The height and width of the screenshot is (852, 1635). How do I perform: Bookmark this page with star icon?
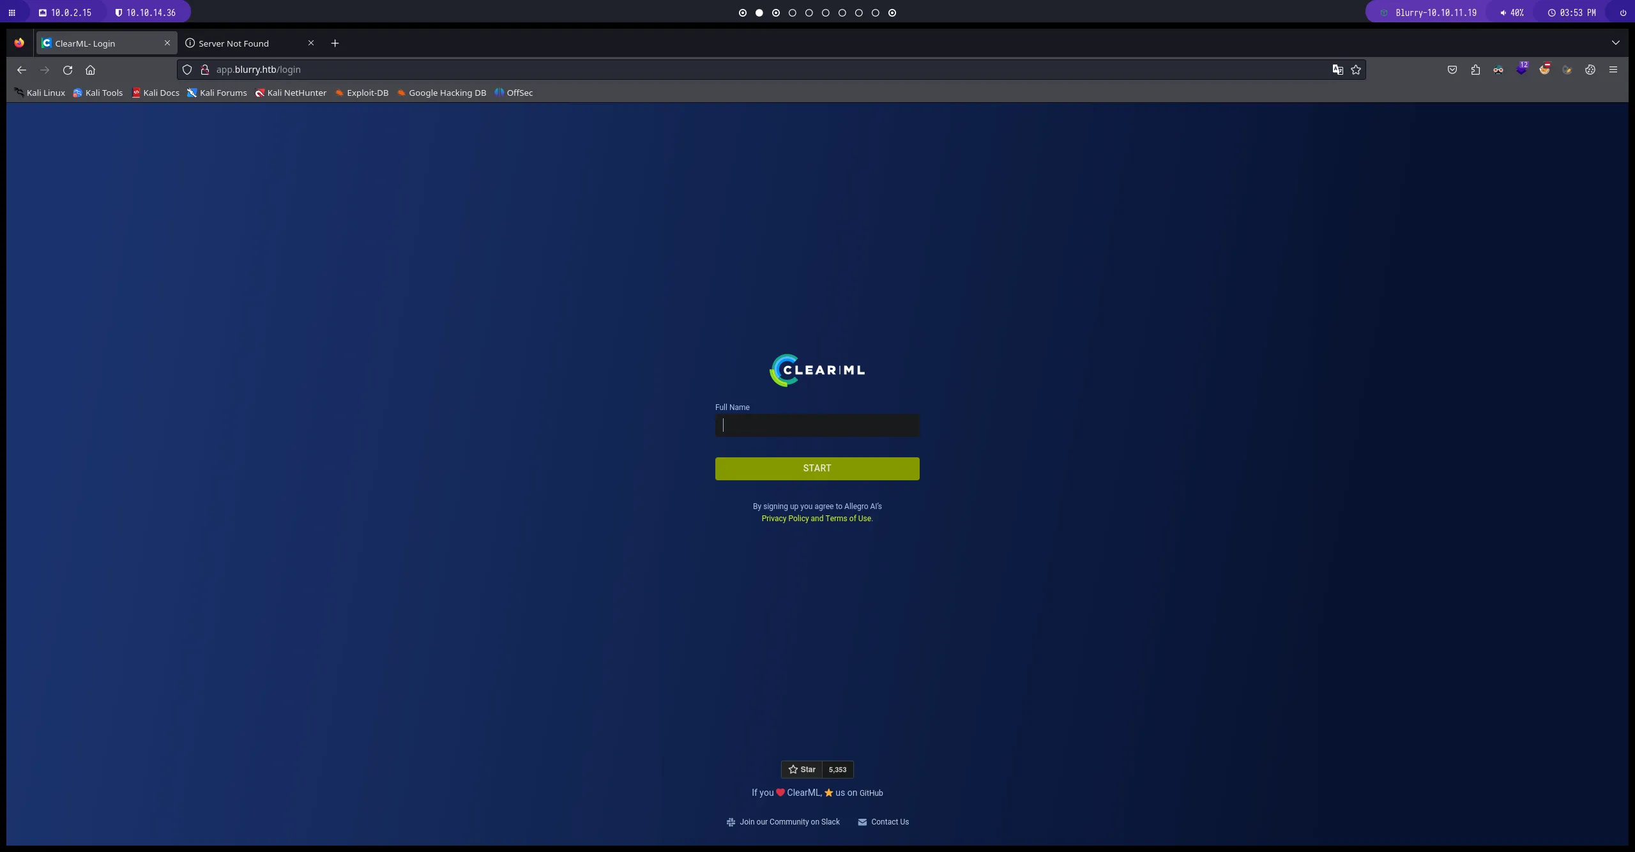pyautogui.click(x=1356, y=70)
